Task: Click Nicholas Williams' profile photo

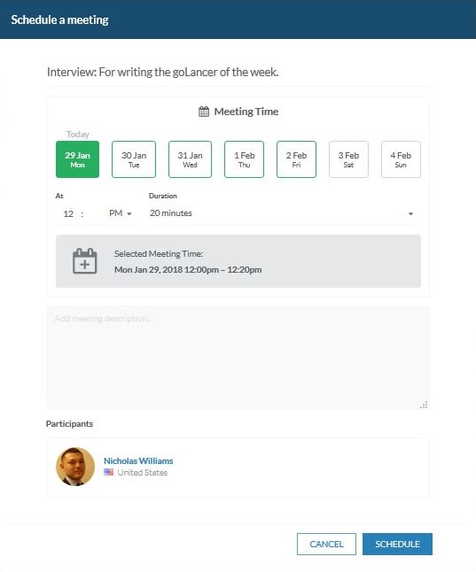Action: pyautogui.click(x=75, y=467)
